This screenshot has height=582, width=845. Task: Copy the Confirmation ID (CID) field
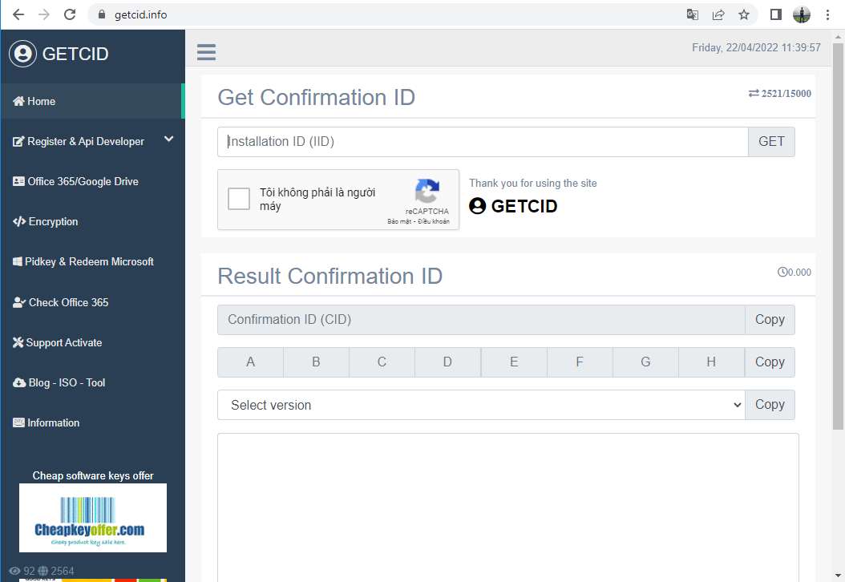770,320
